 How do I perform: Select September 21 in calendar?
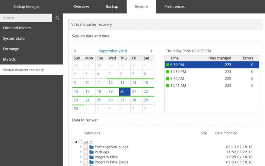(x=136, y=92)
